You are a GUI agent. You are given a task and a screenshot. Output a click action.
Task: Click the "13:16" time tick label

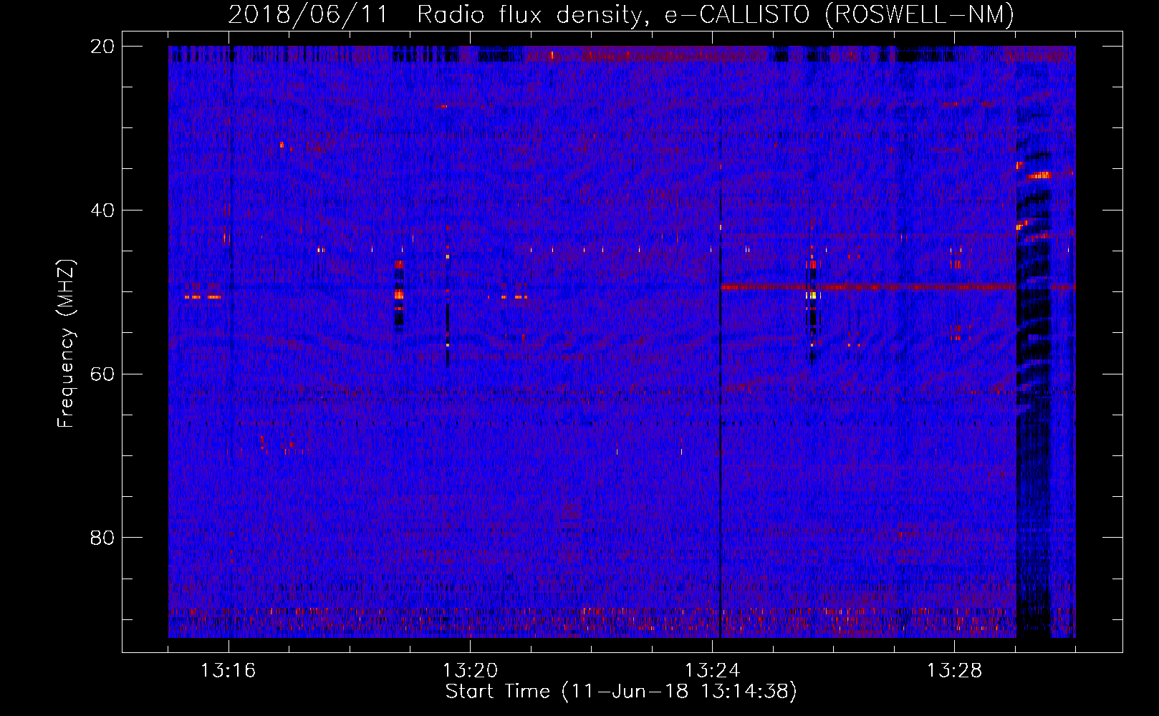(229, 671)
